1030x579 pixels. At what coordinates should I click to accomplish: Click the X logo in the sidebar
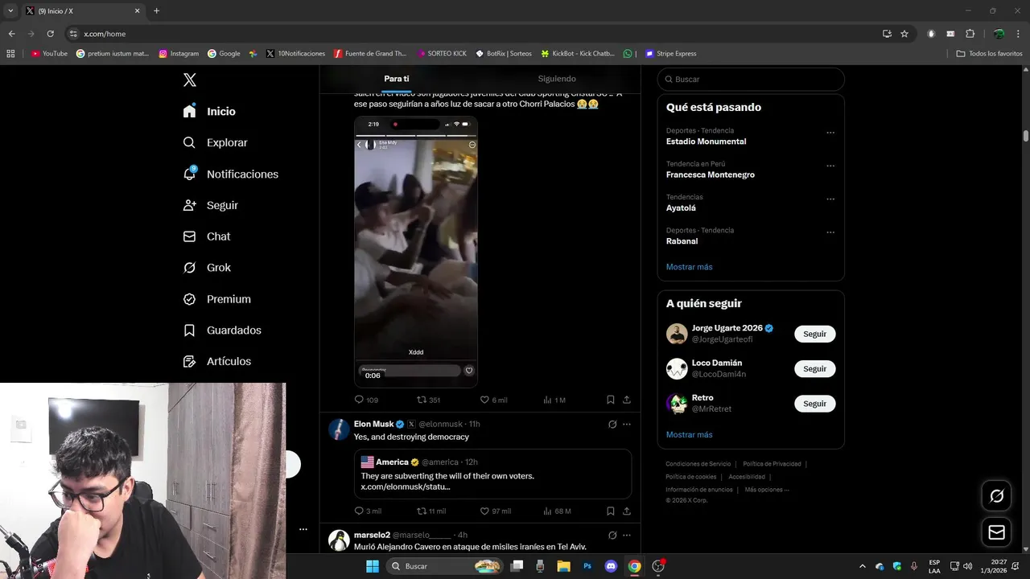point(189,80)
